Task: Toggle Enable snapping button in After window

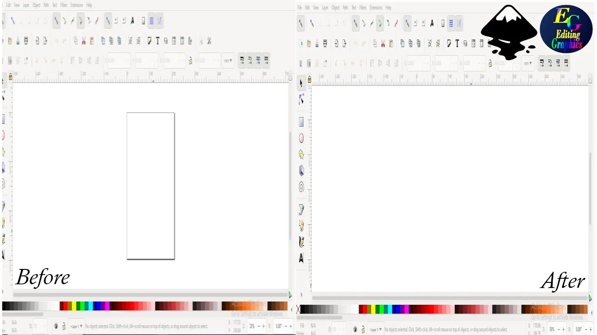Action: click(x=301, y=23)
